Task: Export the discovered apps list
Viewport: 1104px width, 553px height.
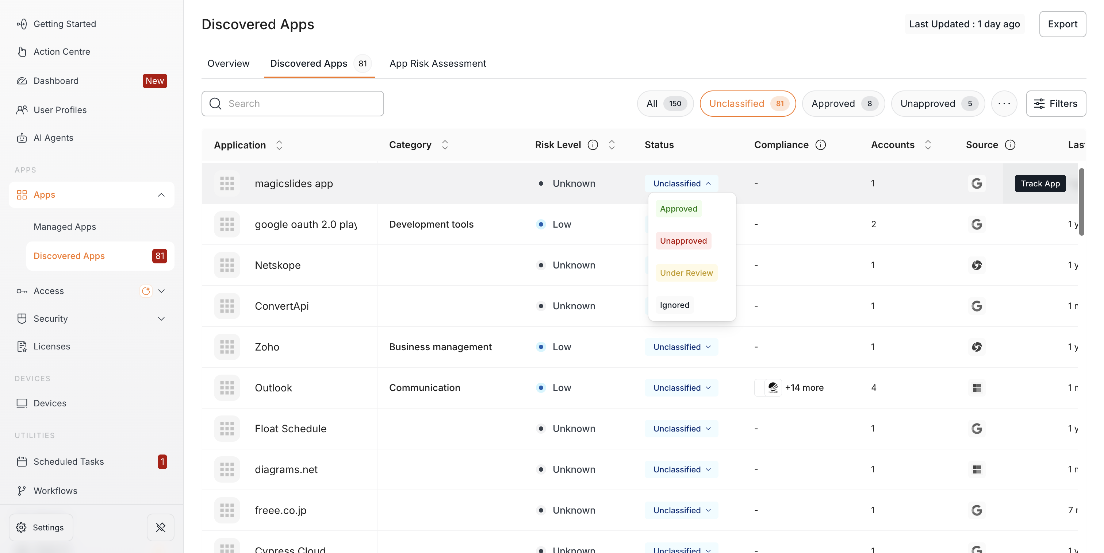Action: 1062,24
